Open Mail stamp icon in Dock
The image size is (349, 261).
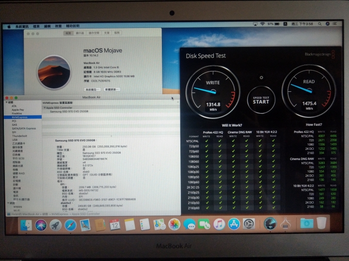(x=85, y=225)
